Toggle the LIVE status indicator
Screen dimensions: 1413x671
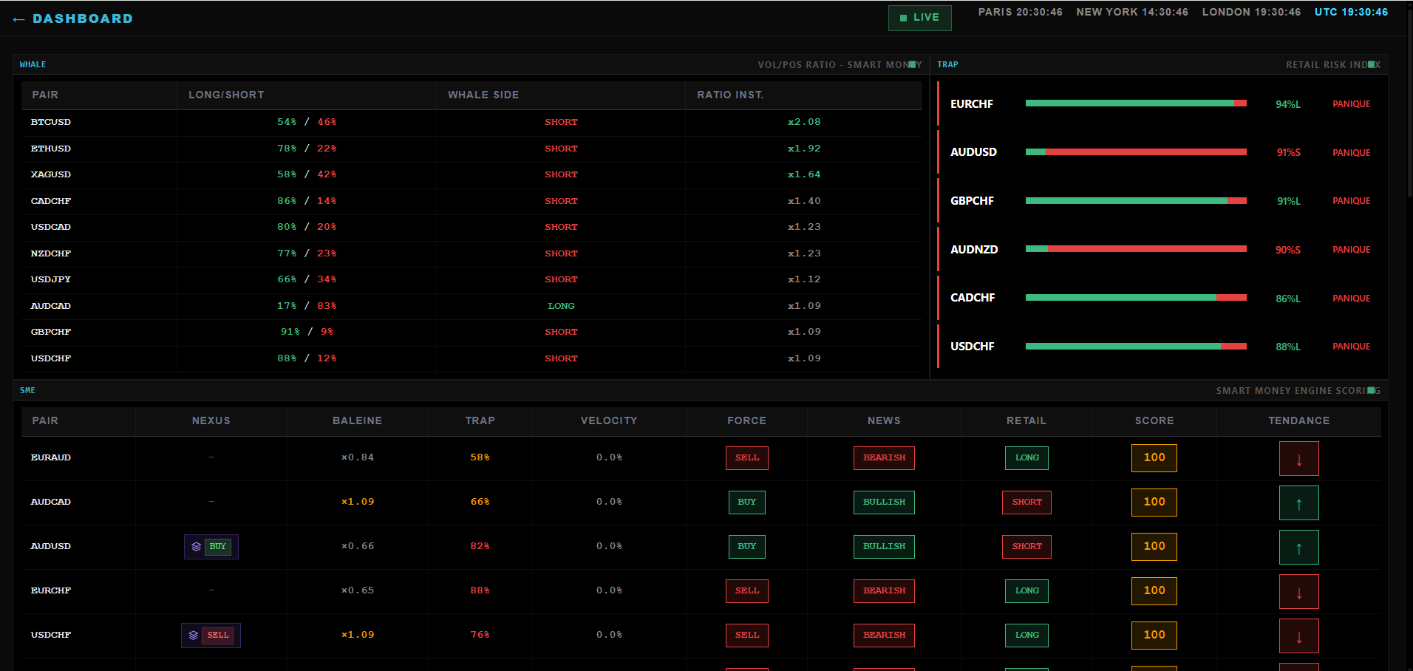pyautogui.click(x=919, y=18)
